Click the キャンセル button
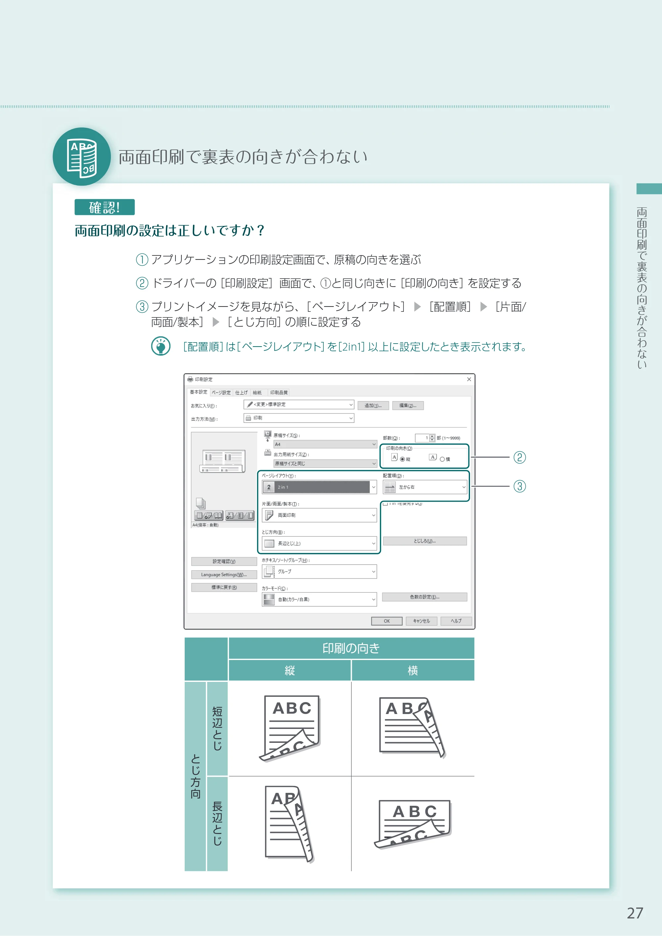This screenshot has height=936, width=662. pyautogui.click(x=421, y=621)
